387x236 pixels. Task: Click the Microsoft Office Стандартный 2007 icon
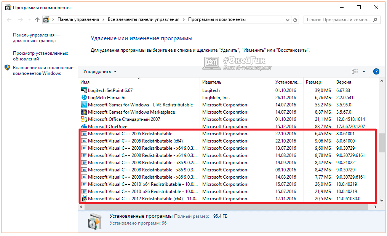[84, 119]
